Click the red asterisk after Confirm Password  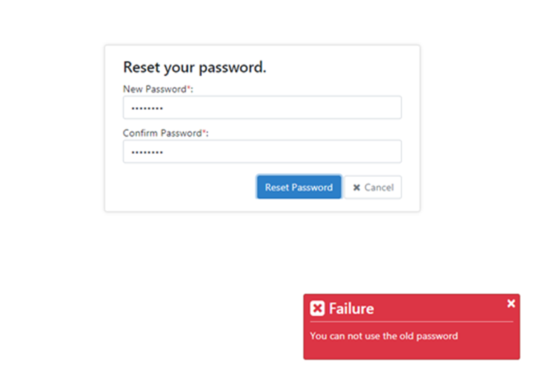click(x=204, y=131)
